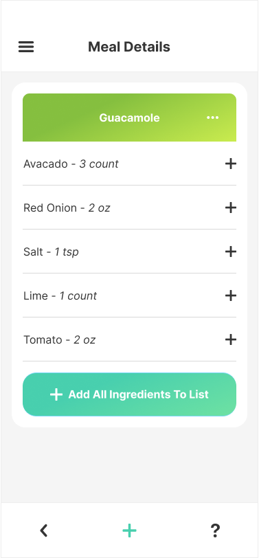
Task: Select the Guacamole meal title
Action: pyautogui.click(x=129, y=118)
